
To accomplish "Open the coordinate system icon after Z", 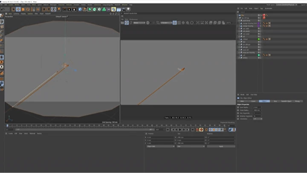I will pyautogui.click(x=58, y=9).
